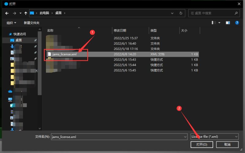Viewport: 245px width, 153px height.
Task: Click 桌面 in the address path
Action: 58,13
